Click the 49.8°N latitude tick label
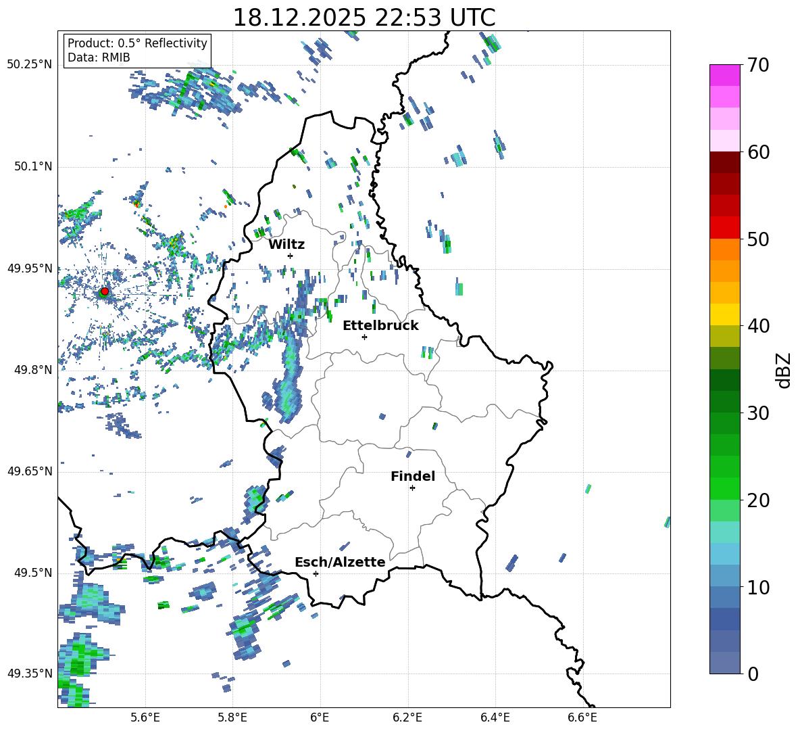Image resolution: width=800 pixels, height=731 pixels. pos(30,370)
